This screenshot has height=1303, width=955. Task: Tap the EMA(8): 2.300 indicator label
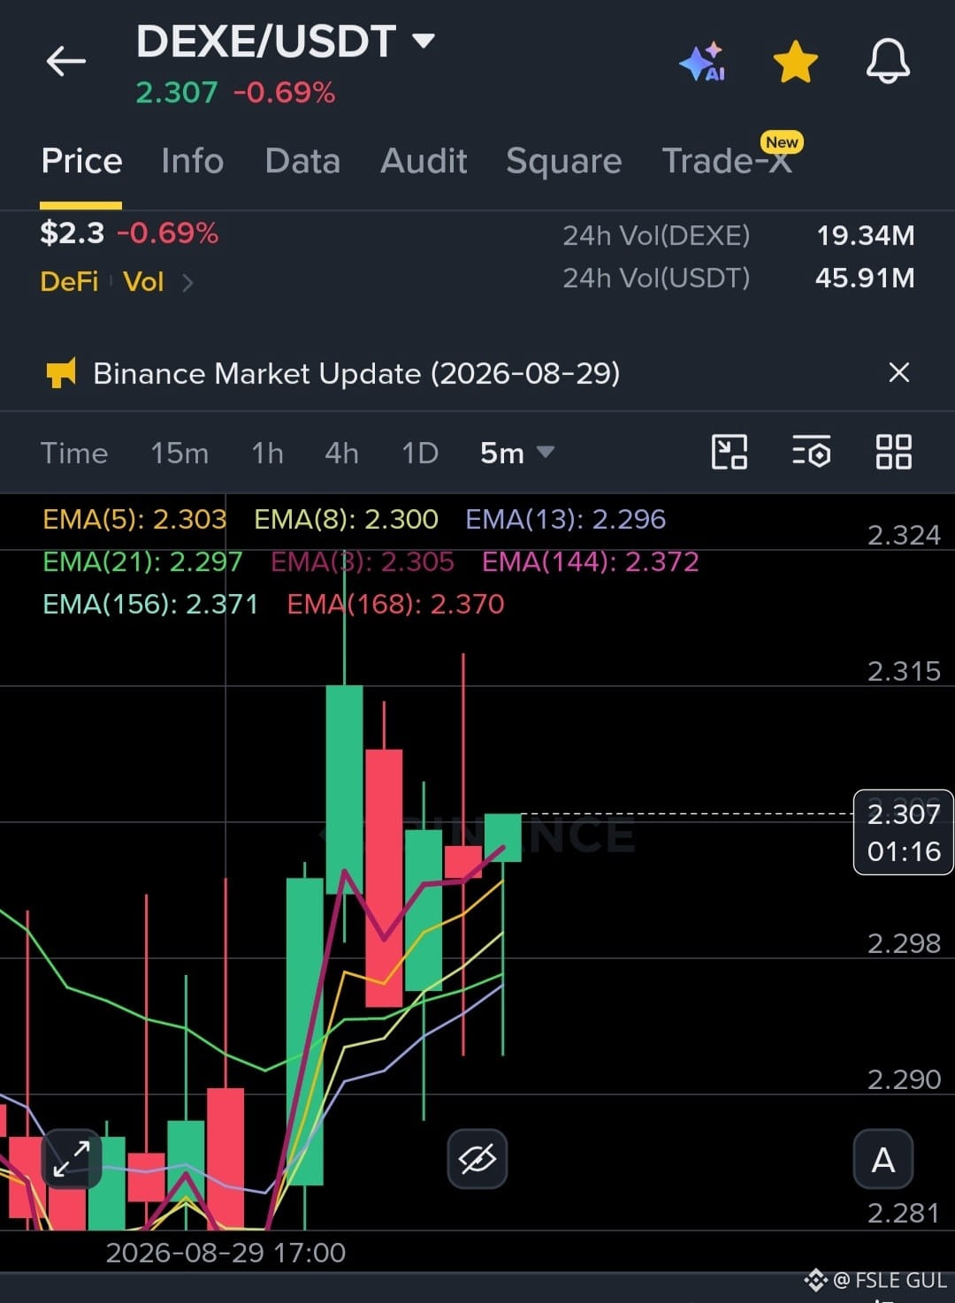pos(346,519)
